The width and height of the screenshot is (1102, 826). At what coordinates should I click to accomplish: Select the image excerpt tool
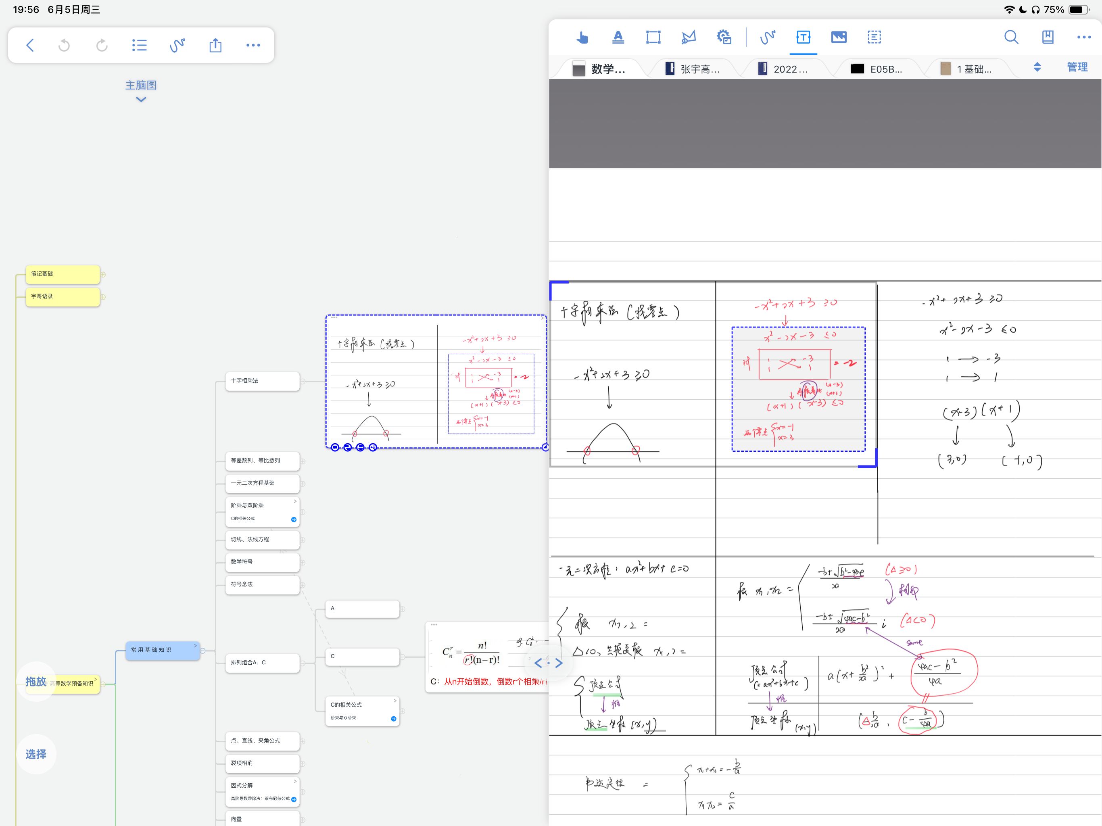tap(839, 38)
